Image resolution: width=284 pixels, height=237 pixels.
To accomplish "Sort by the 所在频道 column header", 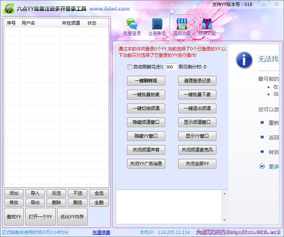I will pos(72,23).
